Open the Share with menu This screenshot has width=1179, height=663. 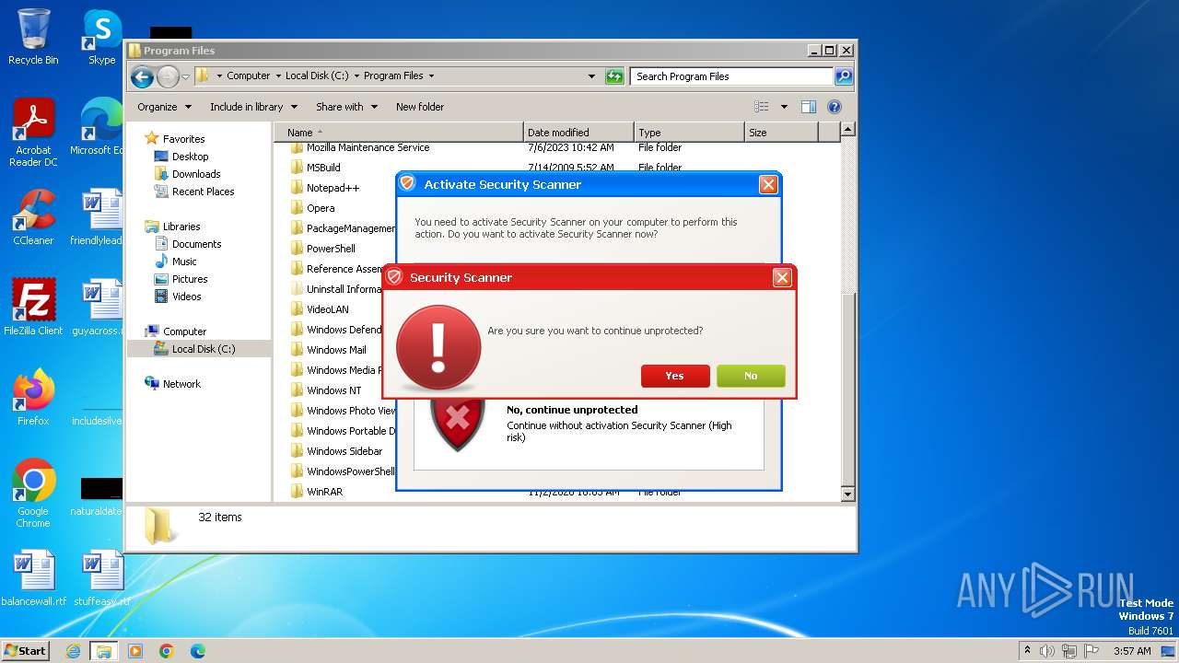point(346,107)
